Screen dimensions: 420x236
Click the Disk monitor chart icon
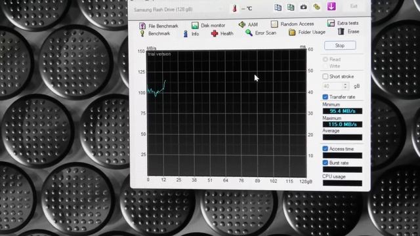pyautogui.click(x=195, y=25)
